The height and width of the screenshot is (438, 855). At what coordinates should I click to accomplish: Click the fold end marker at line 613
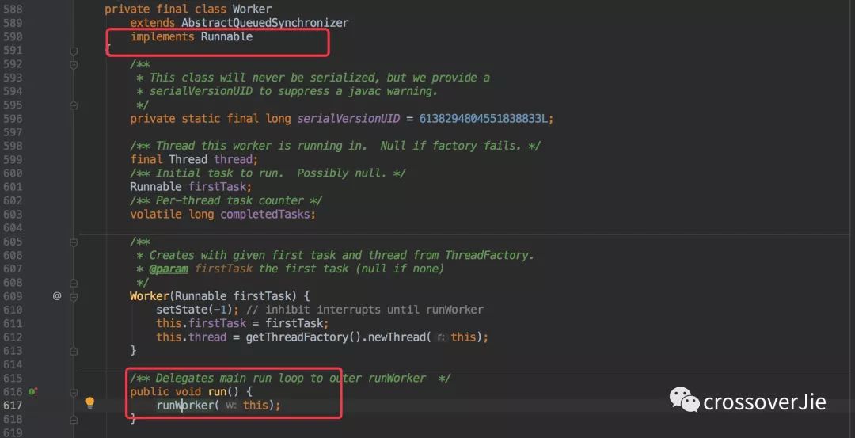[74, 351]
